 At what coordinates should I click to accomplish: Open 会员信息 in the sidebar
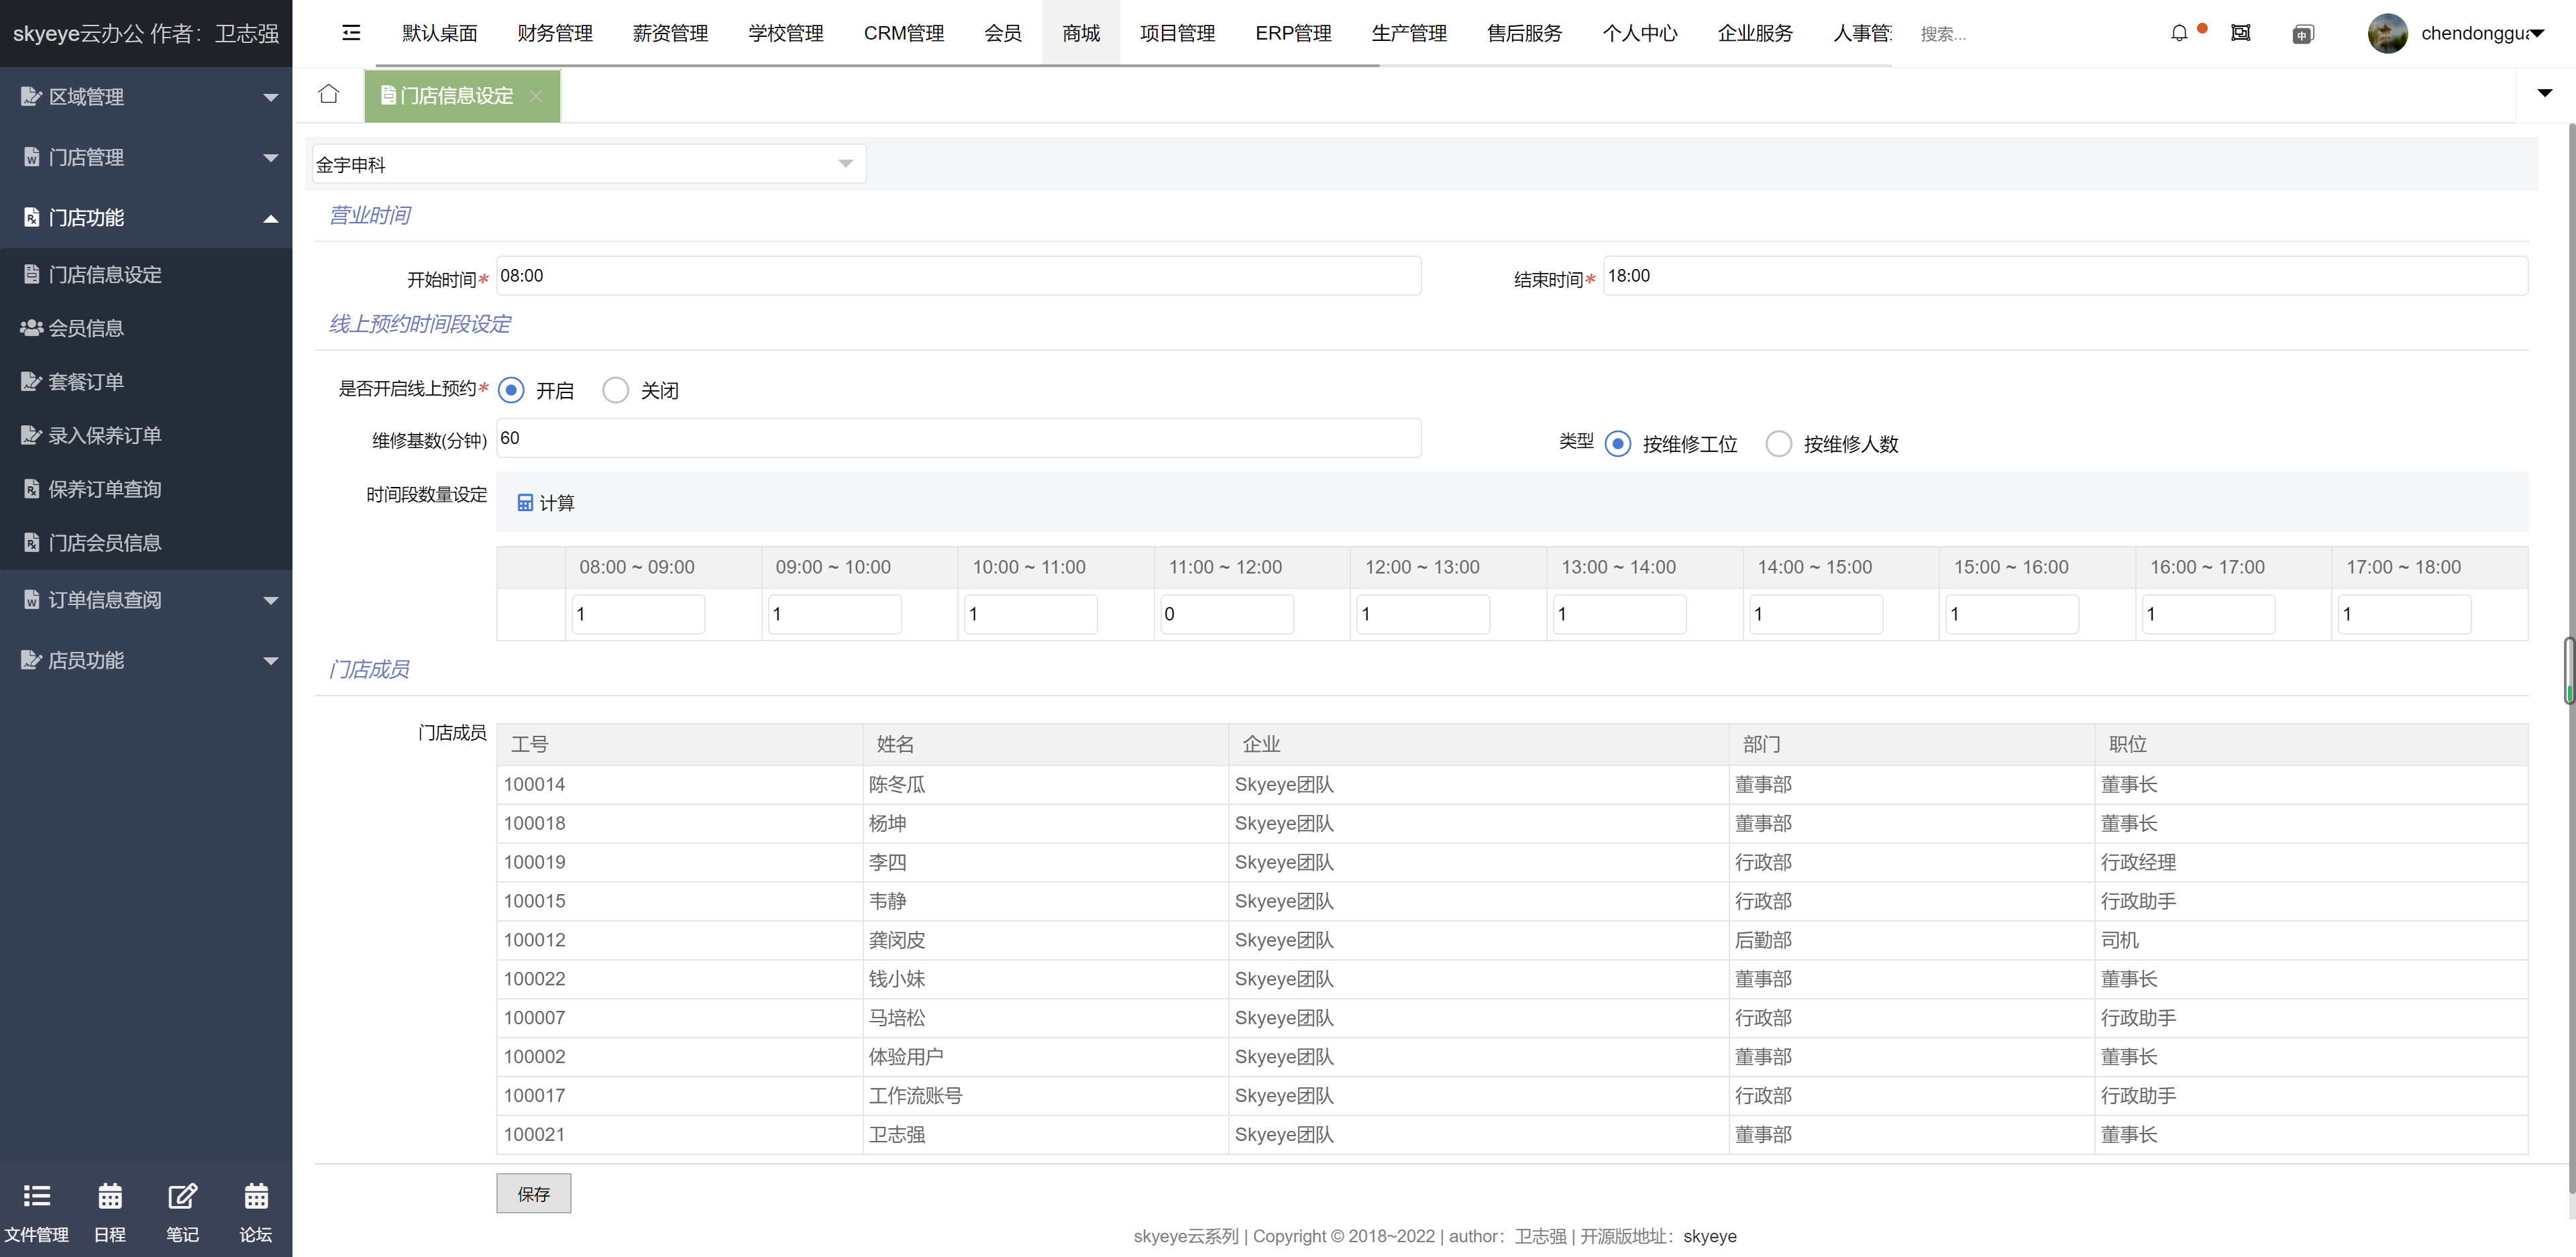(86, 328)
